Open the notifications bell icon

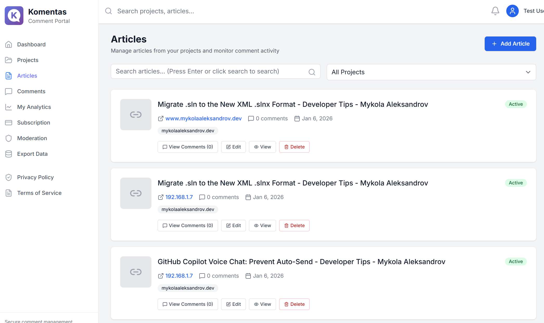[495, 11]
